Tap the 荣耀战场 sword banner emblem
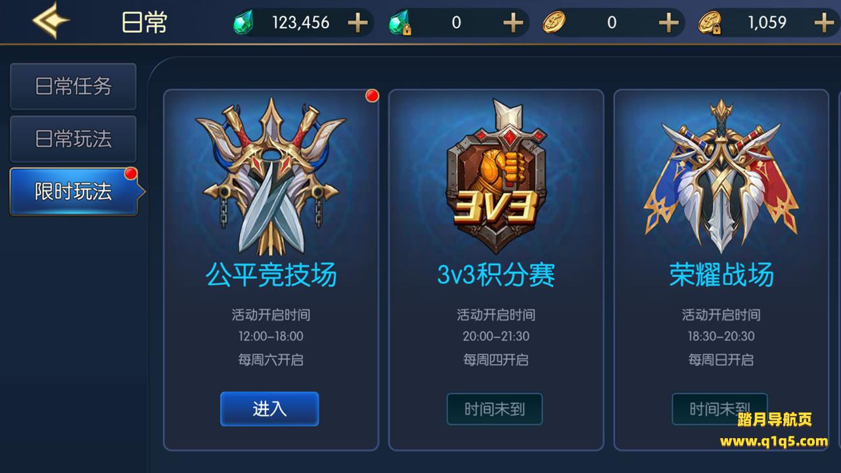841x473 pixels. [721, 176]
